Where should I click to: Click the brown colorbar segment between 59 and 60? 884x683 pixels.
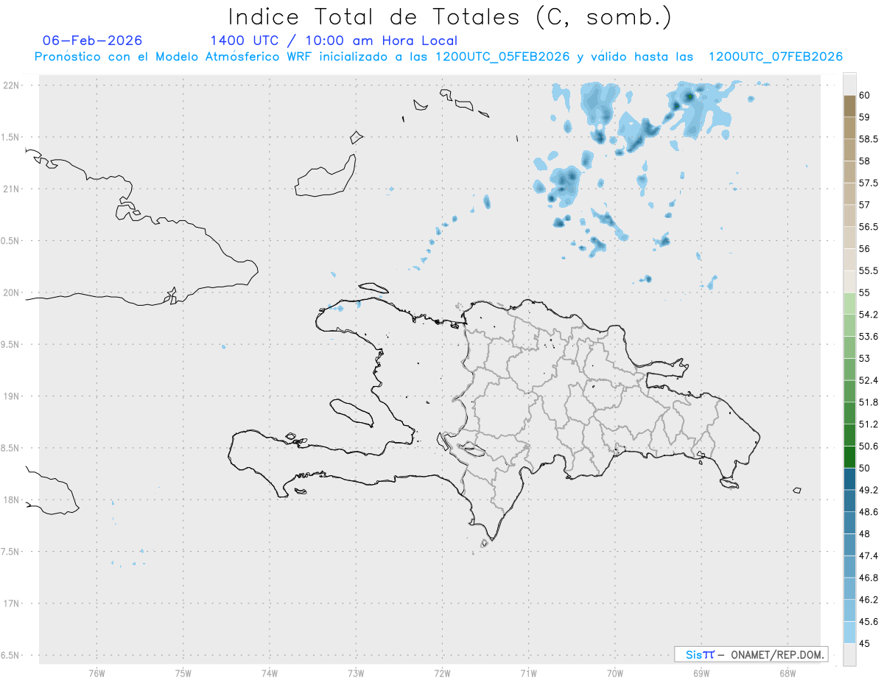point(849,105)
